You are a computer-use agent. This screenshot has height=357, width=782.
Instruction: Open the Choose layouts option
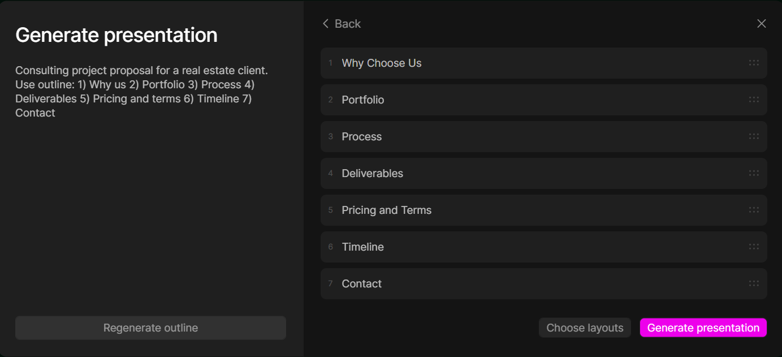coord(585,328)
